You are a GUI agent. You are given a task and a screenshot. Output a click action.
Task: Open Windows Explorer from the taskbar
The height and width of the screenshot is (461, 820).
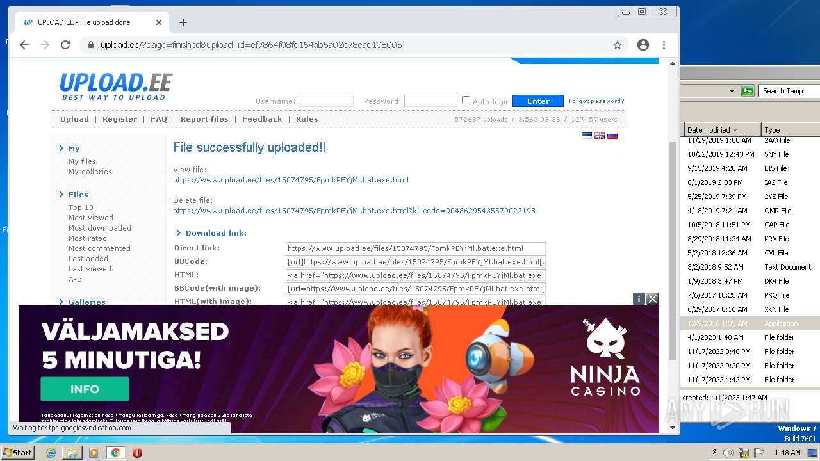click(x=72, y=453)
